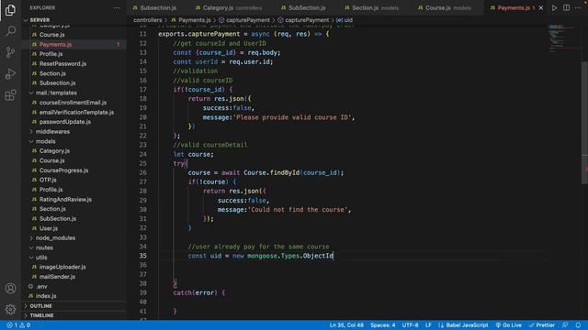Screen dimensions: 588x330
Task: Open the Manage gear icon
Action: (x=10, y=309)
